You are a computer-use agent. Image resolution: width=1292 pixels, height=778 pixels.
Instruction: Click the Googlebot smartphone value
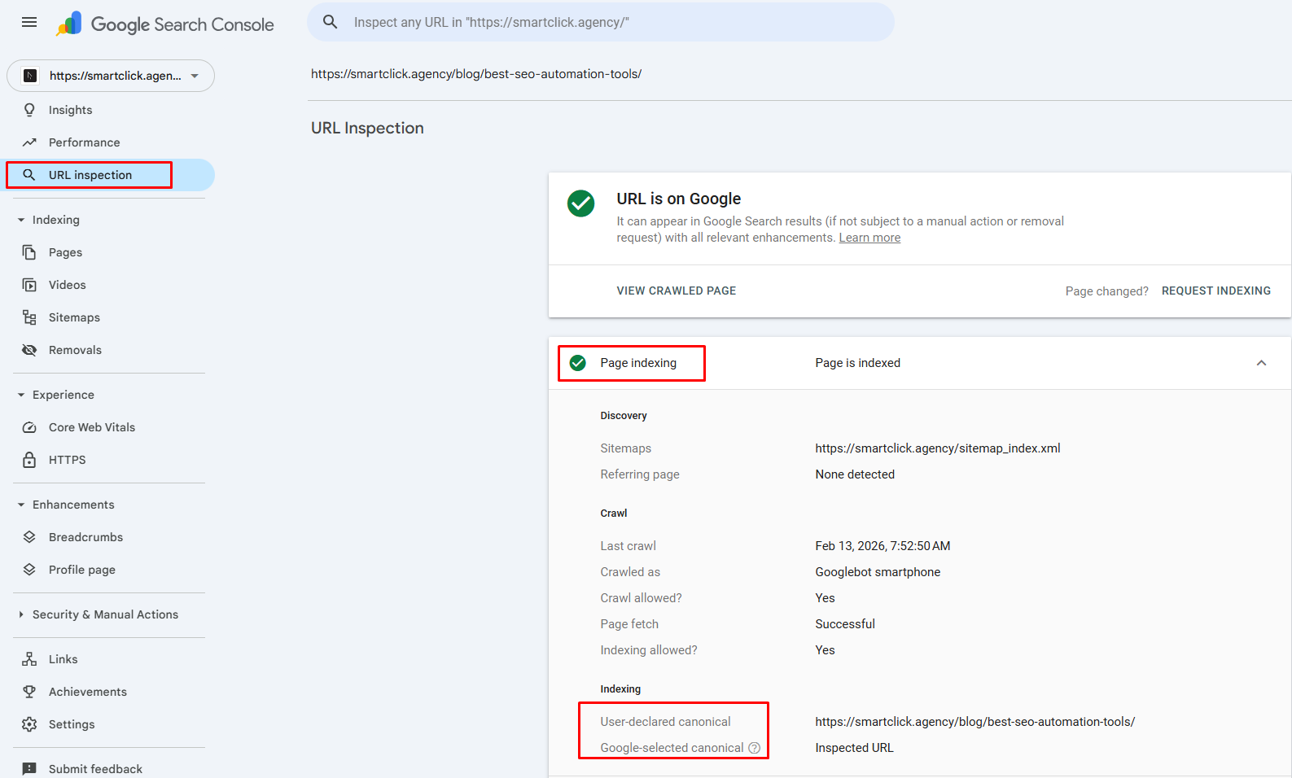878,572
